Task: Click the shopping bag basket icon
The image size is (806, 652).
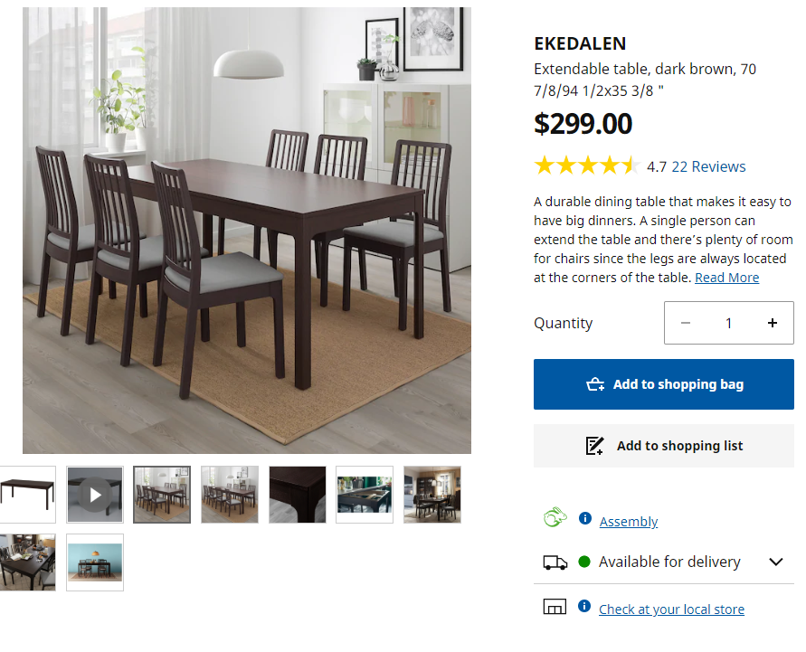Action: coord(595,384)
